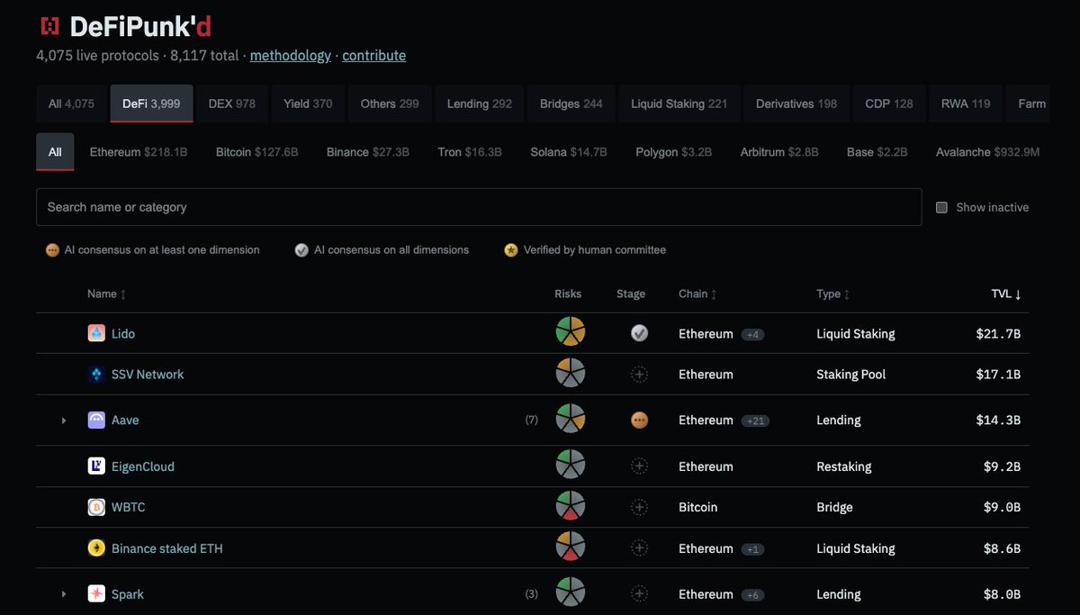Viewport: 1080px width, 615px height.
Task: Open Aave risk pie chart
Action: click(571, 420)
